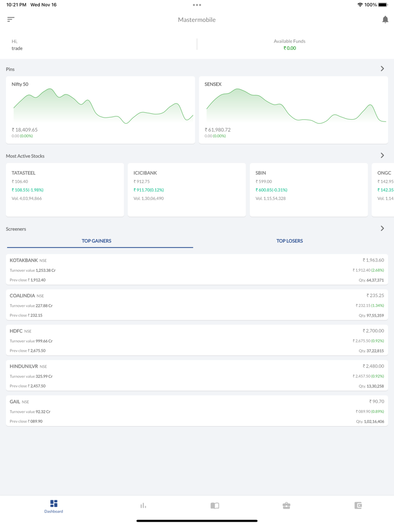Open the order book icon

pos(215,506)
